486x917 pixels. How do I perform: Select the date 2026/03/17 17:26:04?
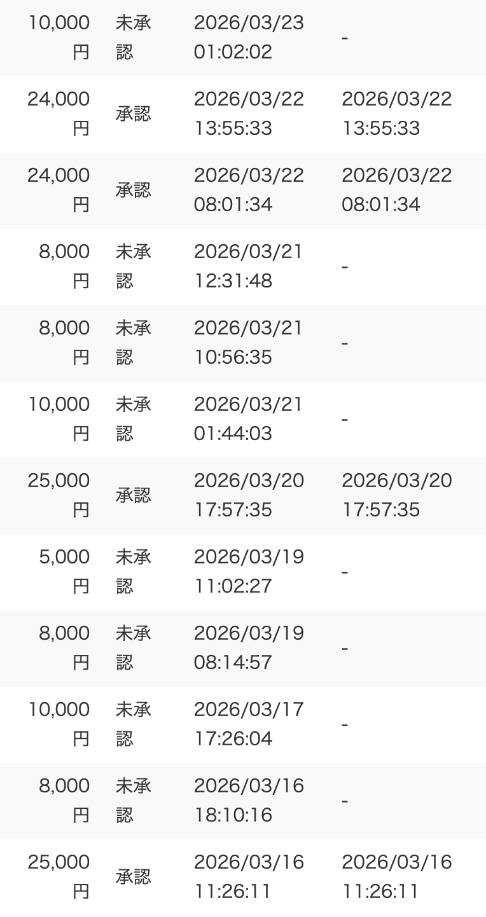[249, 724]
